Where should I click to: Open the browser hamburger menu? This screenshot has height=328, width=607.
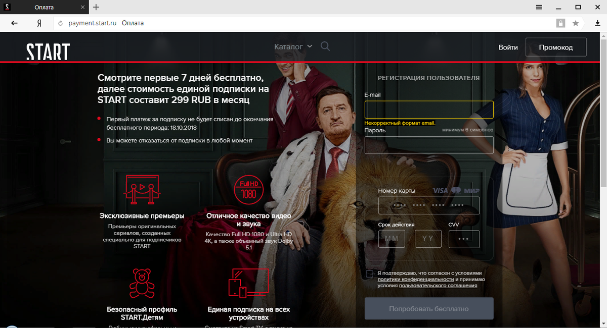click(539, 7)
